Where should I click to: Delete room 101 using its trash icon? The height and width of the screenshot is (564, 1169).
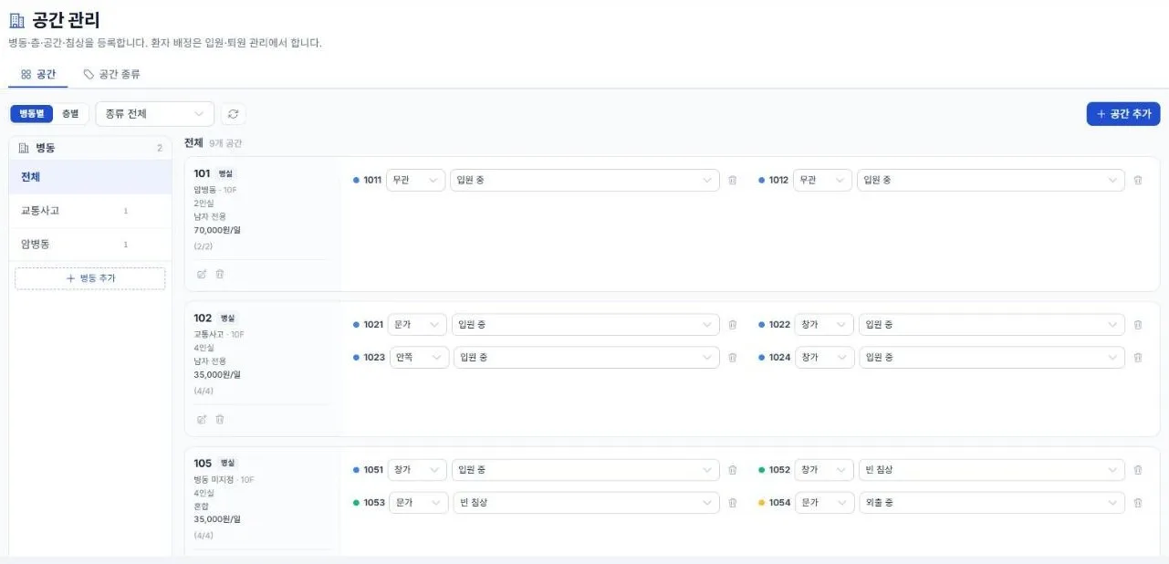click(220, 274)
